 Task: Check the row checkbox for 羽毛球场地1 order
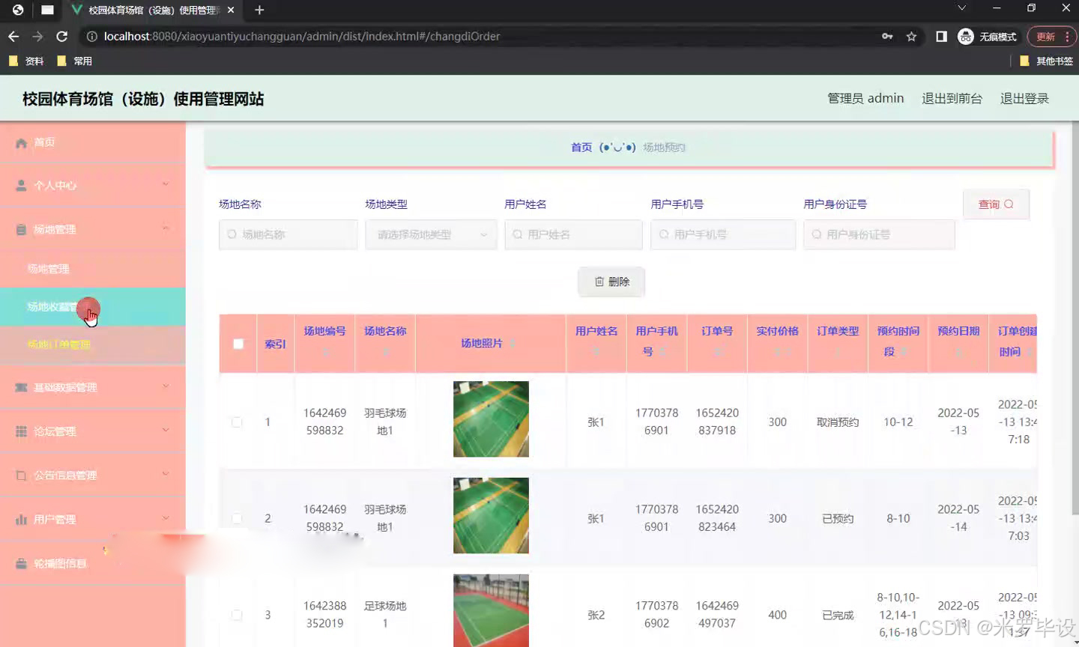tap(237, 422)
